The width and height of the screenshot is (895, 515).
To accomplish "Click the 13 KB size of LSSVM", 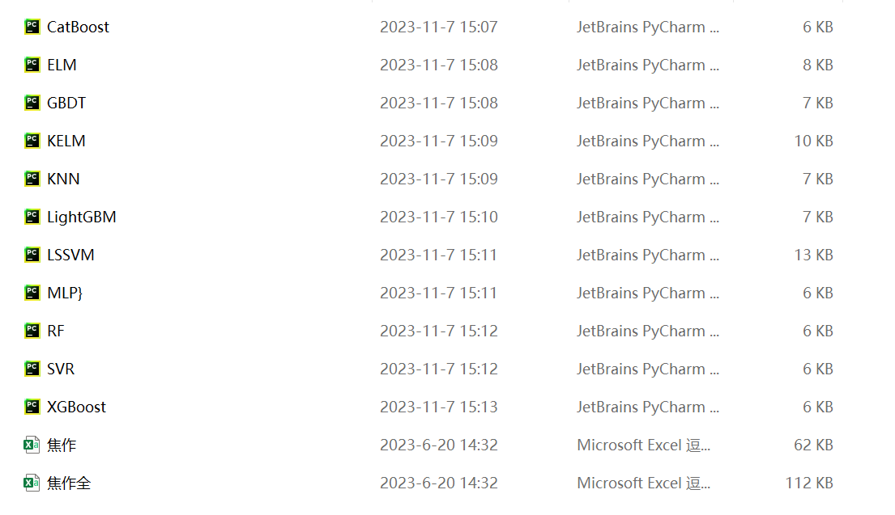I will [x=813, y=255].
